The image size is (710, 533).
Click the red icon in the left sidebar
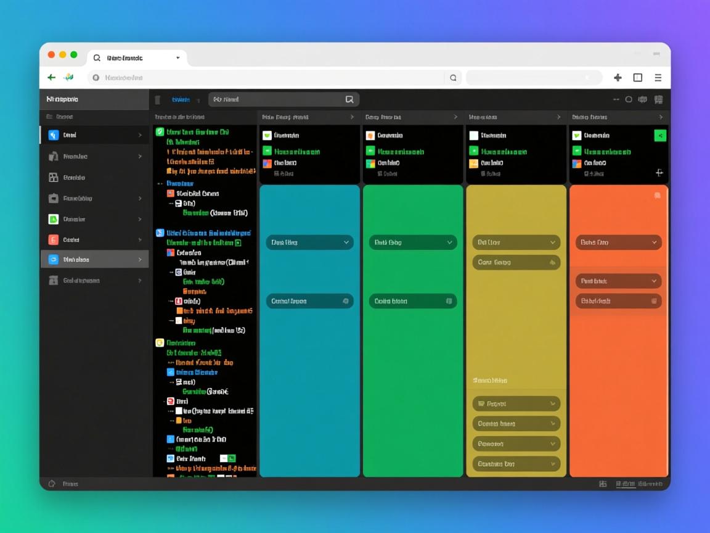(54, 240)
